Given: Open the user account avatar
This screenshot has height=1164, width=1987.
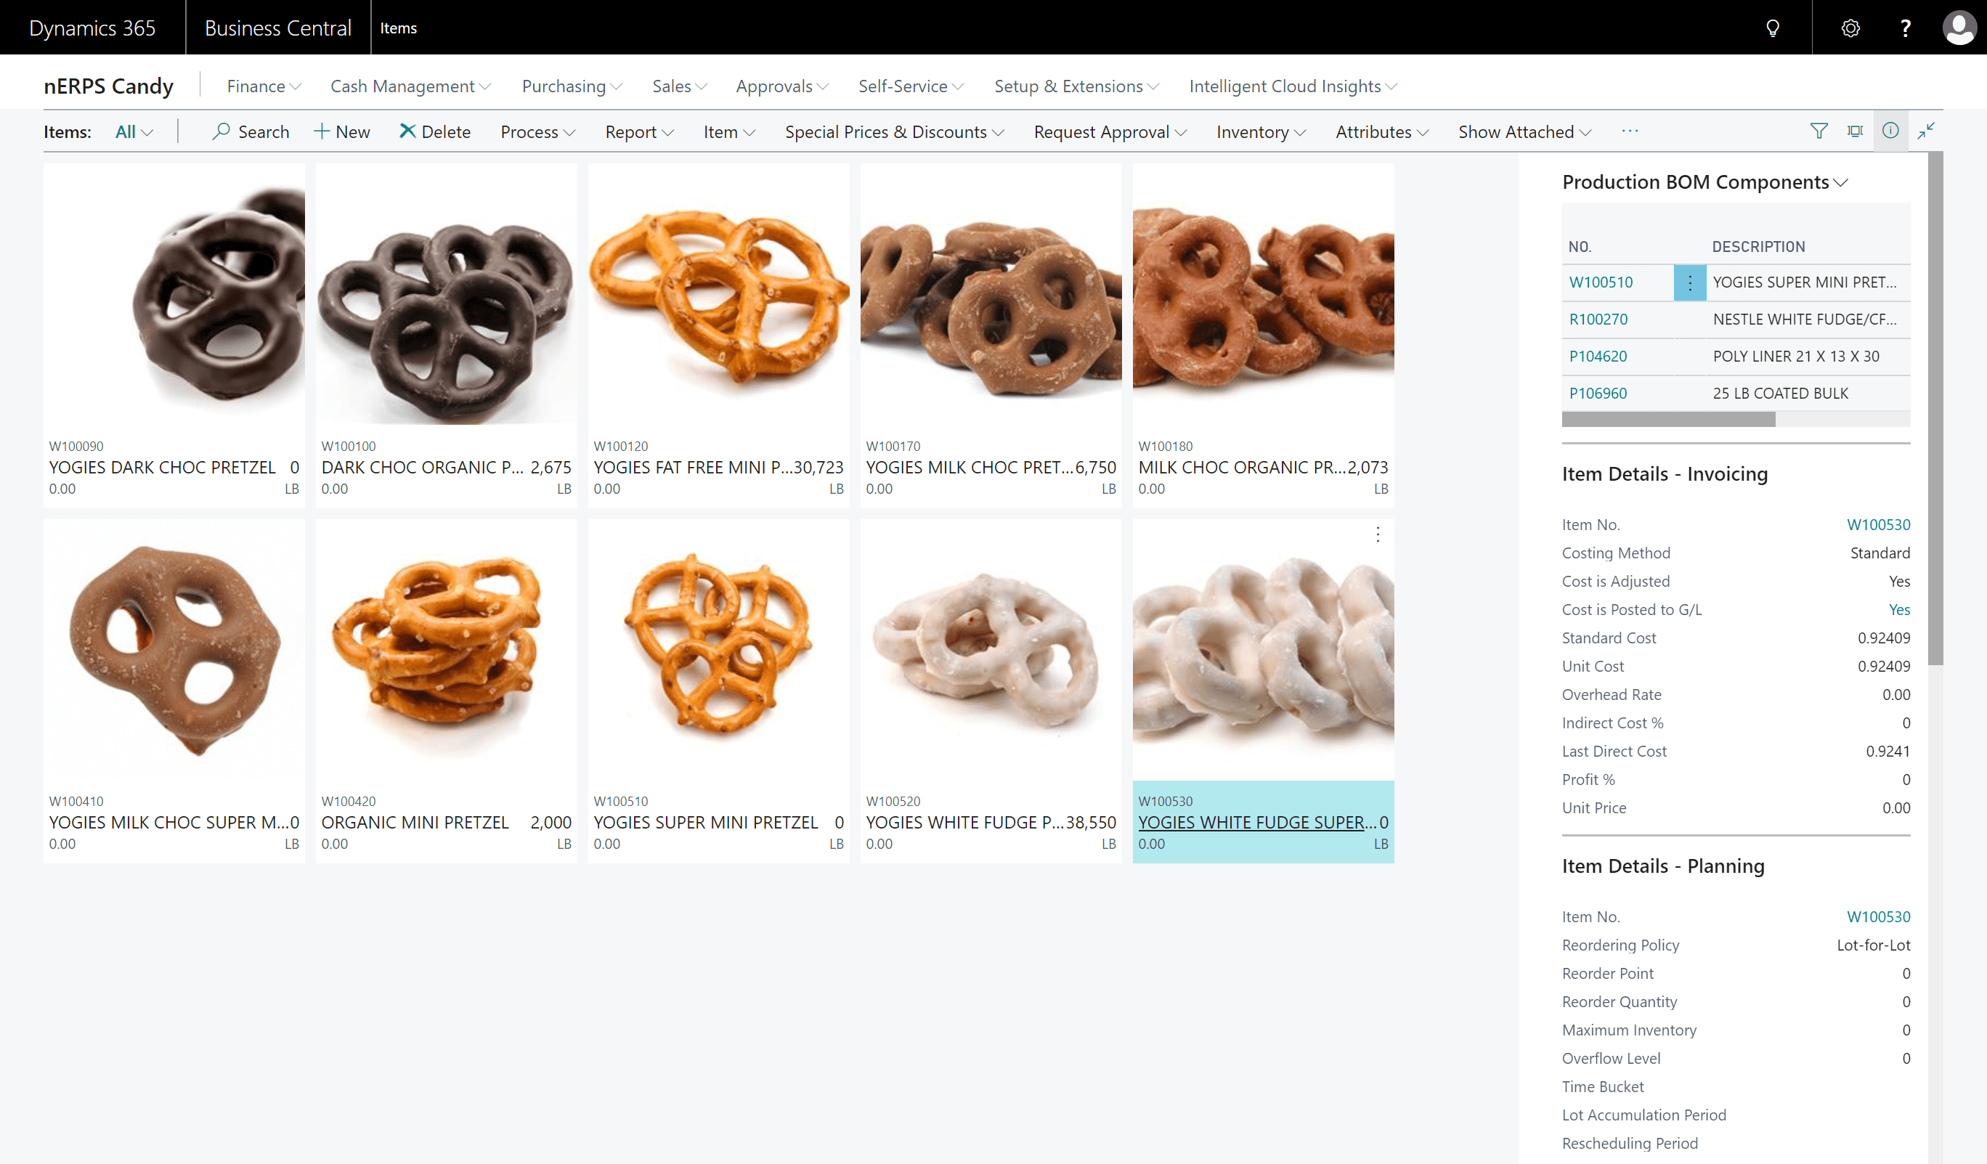Looking at the screenshot, I should pyautogui.click(x=1959, y=28).
